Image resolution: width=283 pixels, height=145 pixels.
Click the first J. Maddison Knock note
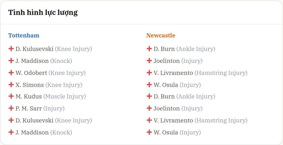[x=61, y=61]
